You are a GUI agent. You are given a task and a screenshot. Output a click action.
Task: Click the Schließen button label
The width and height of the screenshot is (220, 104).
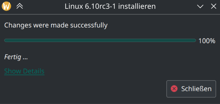(196, 89)
